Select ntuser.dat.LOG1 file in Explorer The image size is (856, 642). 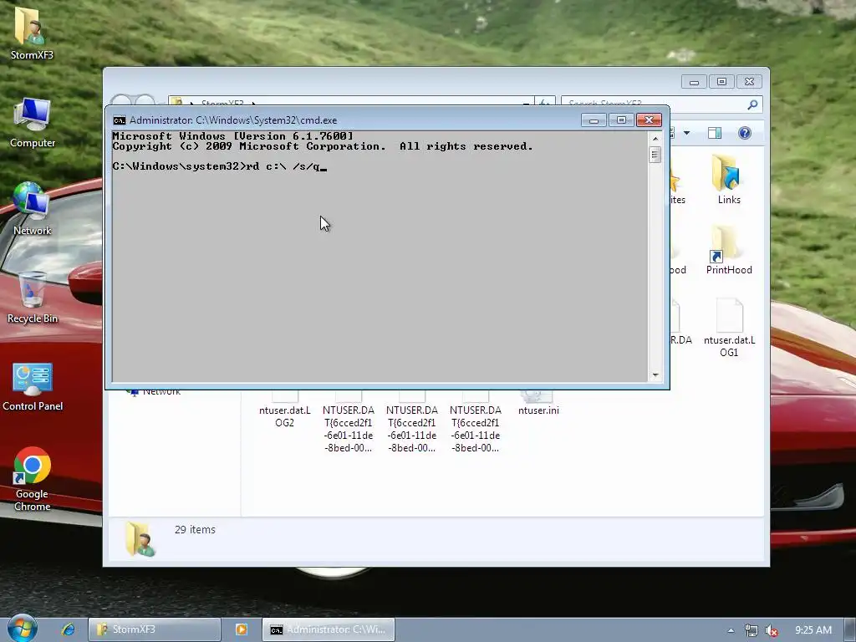pyautogui.click(x=729, y=328)
